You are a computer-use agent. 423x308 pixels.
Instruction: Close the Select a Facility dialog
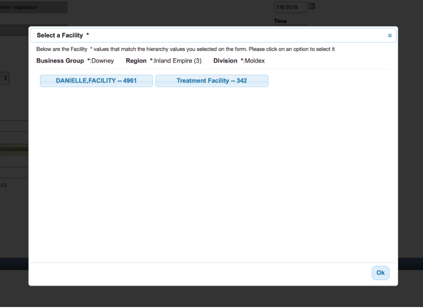[x=389, y=36]
